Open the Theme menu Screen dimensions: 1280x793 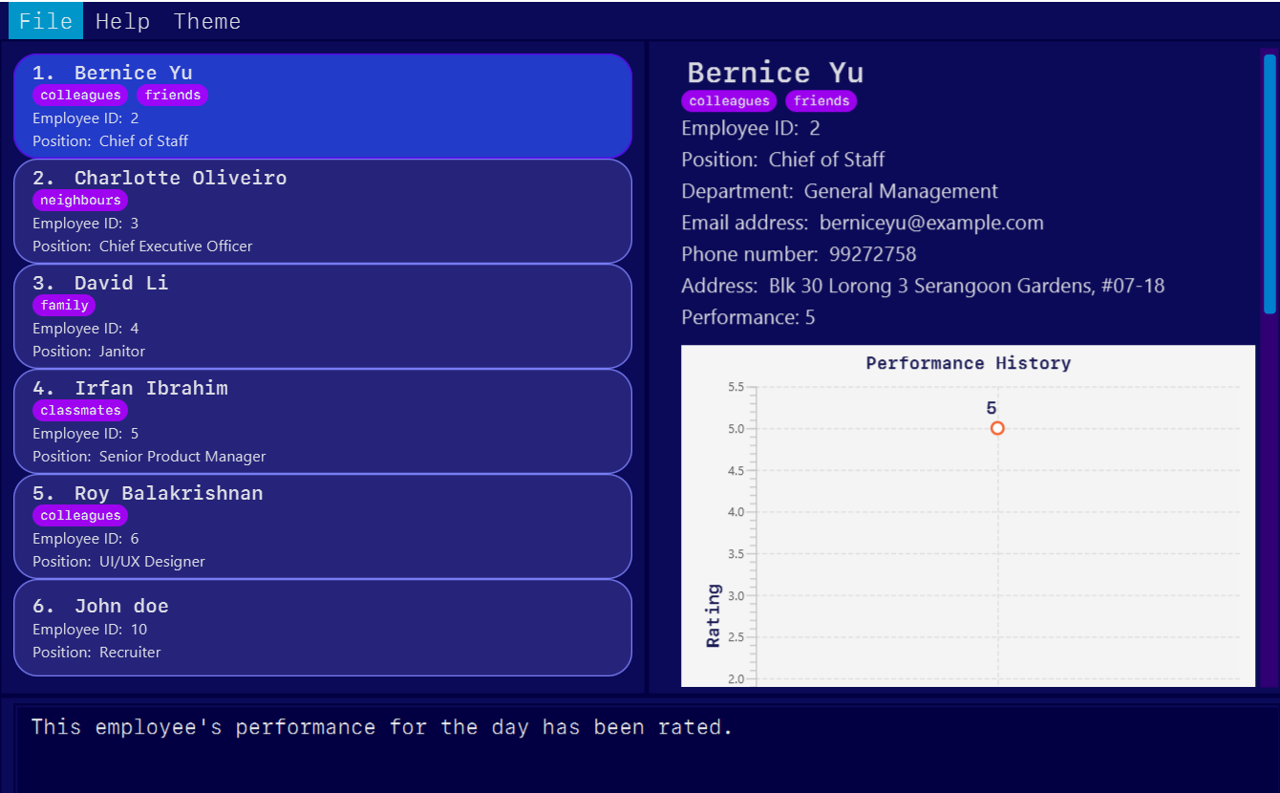coord(207,21)
